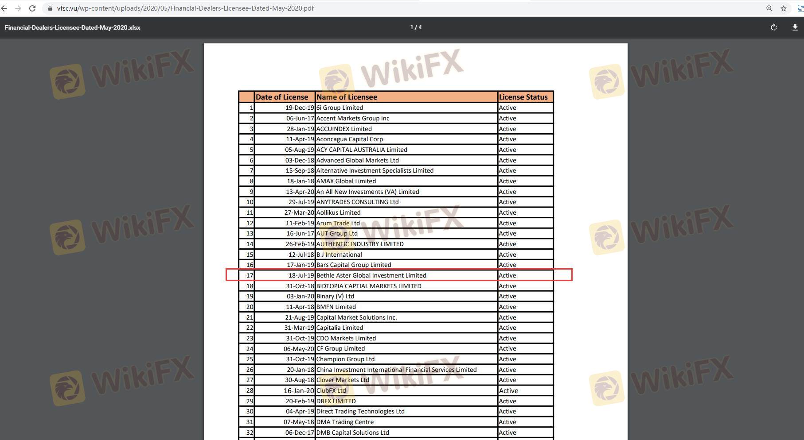Select Bethle Aster Global Investment Limited entry
804x440 pixels.
(371, 275)
